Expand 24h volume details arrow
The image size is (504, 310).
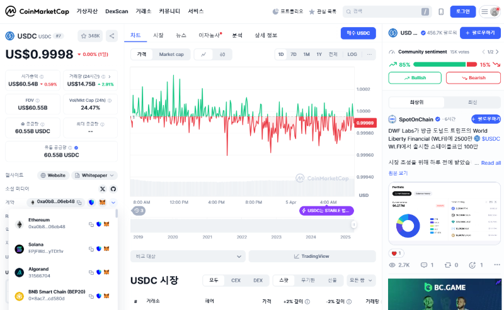[110, 76]
